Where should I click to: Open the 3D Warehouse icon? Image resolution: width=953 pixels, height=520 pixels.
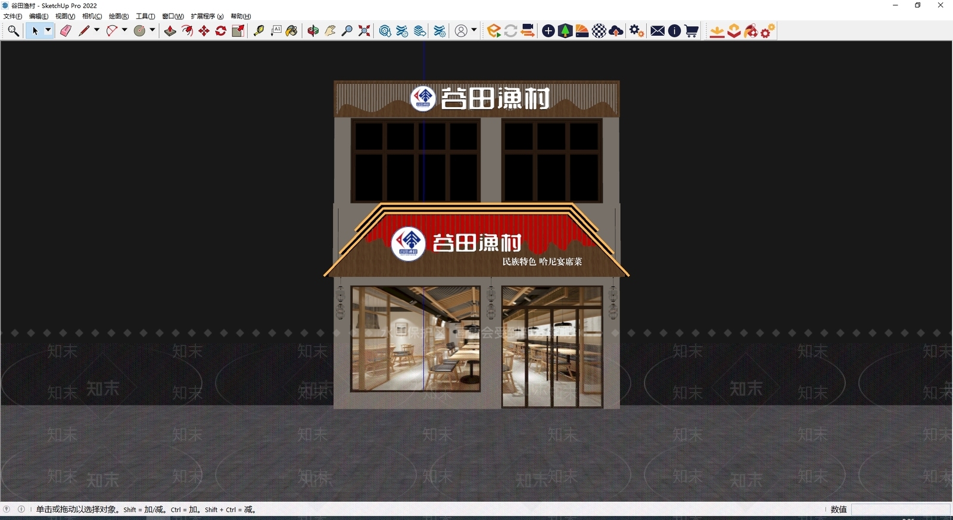(x=385, y=31)
